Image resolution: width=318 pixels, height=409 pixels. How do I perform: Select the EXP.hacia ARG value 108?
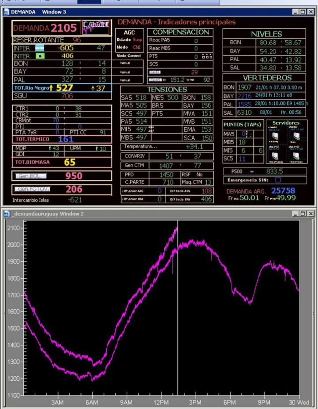coord(206,191)
